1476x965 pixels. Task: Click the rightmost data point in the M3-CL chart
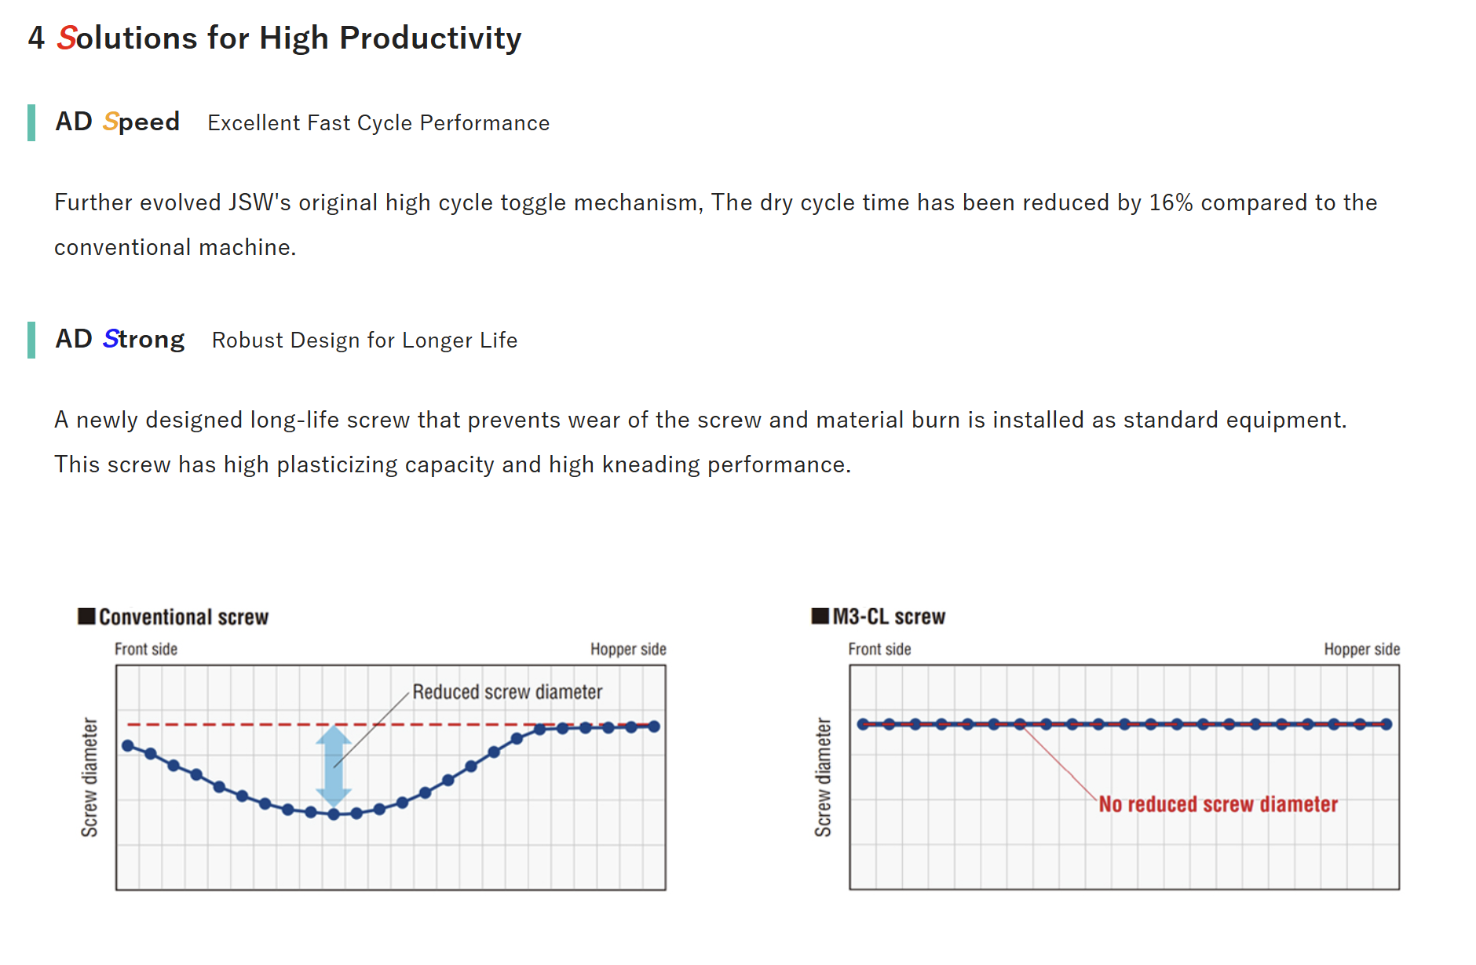click(1386, 724)
